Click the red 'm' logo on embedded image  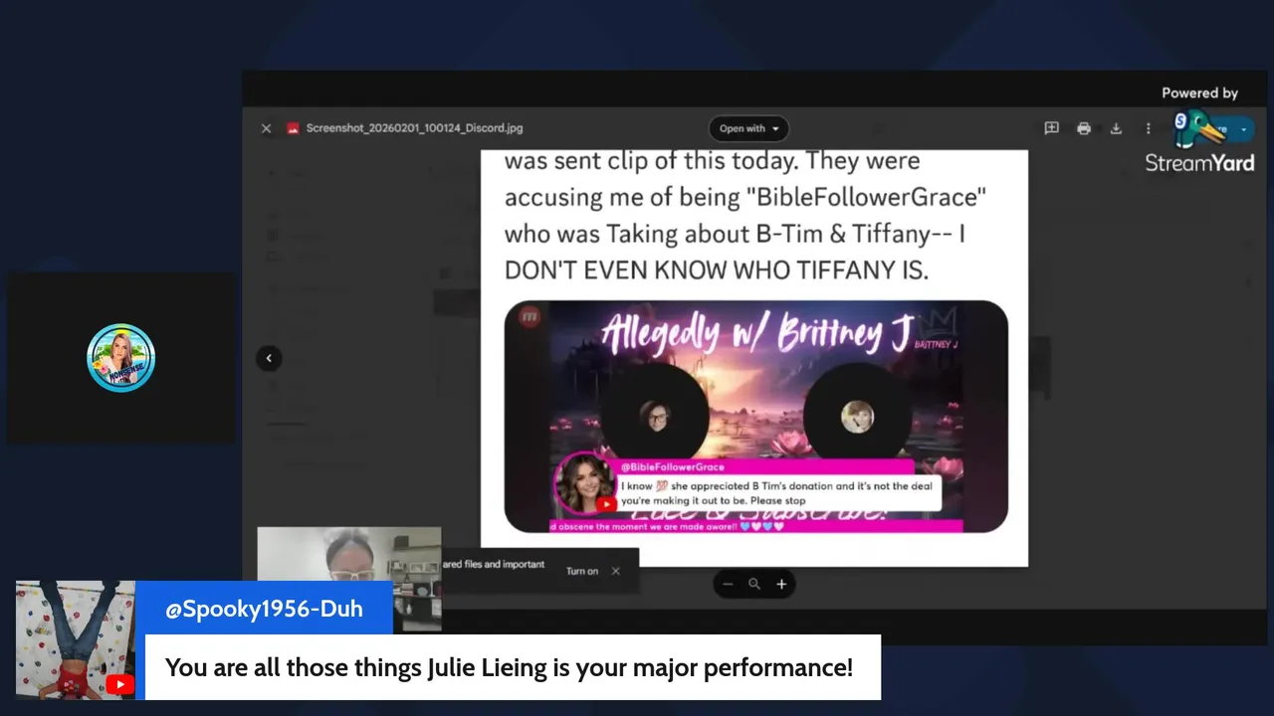tap(530, 316)
